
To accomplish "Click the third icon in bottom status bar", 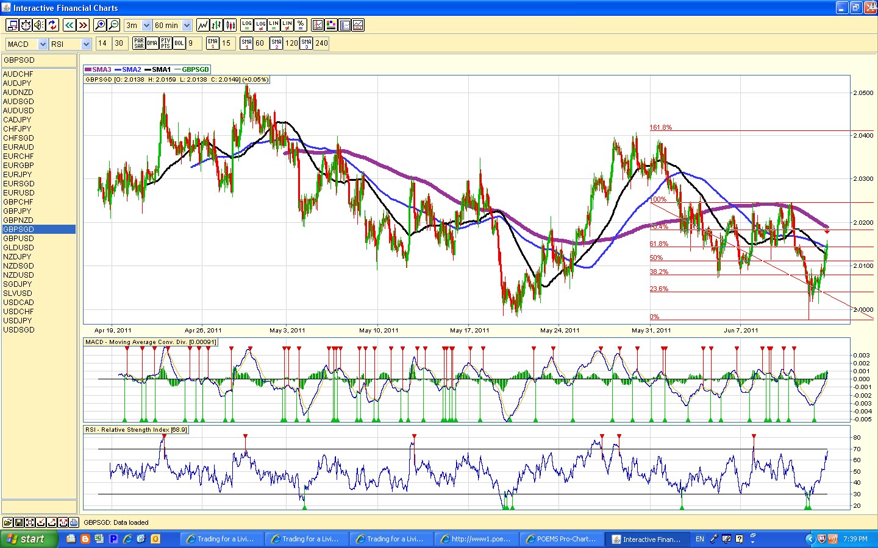I will point(30,522).
